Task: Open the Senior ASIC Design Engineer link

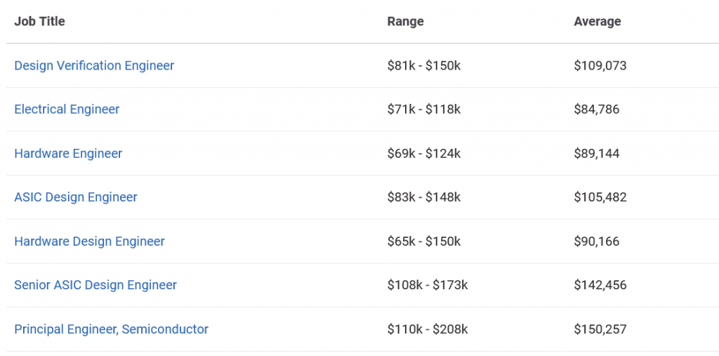Action: (x=95, y=285)
